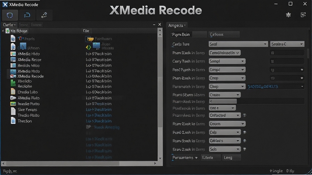
Task: Toggle the round indicator next to Grhlees dropdown
Action: pyautogui.click(x=245, y=141)
